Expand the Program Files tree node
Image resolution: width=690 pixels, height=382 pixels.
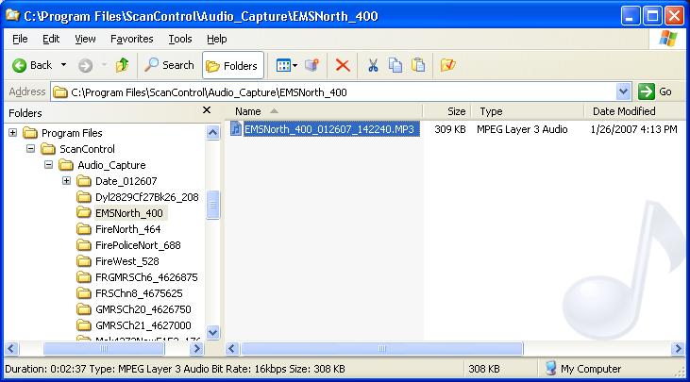click(x=13, y=132)
